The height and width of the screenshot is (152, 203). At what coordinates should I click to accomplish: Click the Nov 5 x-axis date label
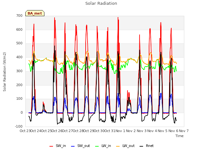[163, 131]
